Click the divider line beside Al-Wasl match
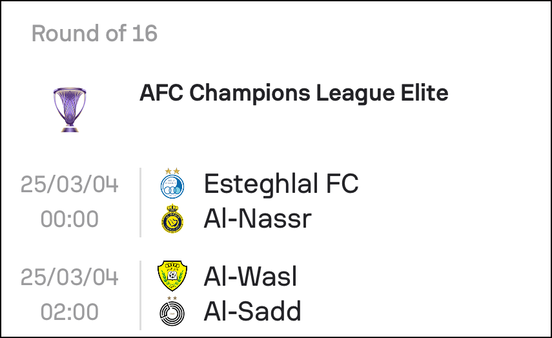Viewport: 552px width, 338px height. coord(141,295)
